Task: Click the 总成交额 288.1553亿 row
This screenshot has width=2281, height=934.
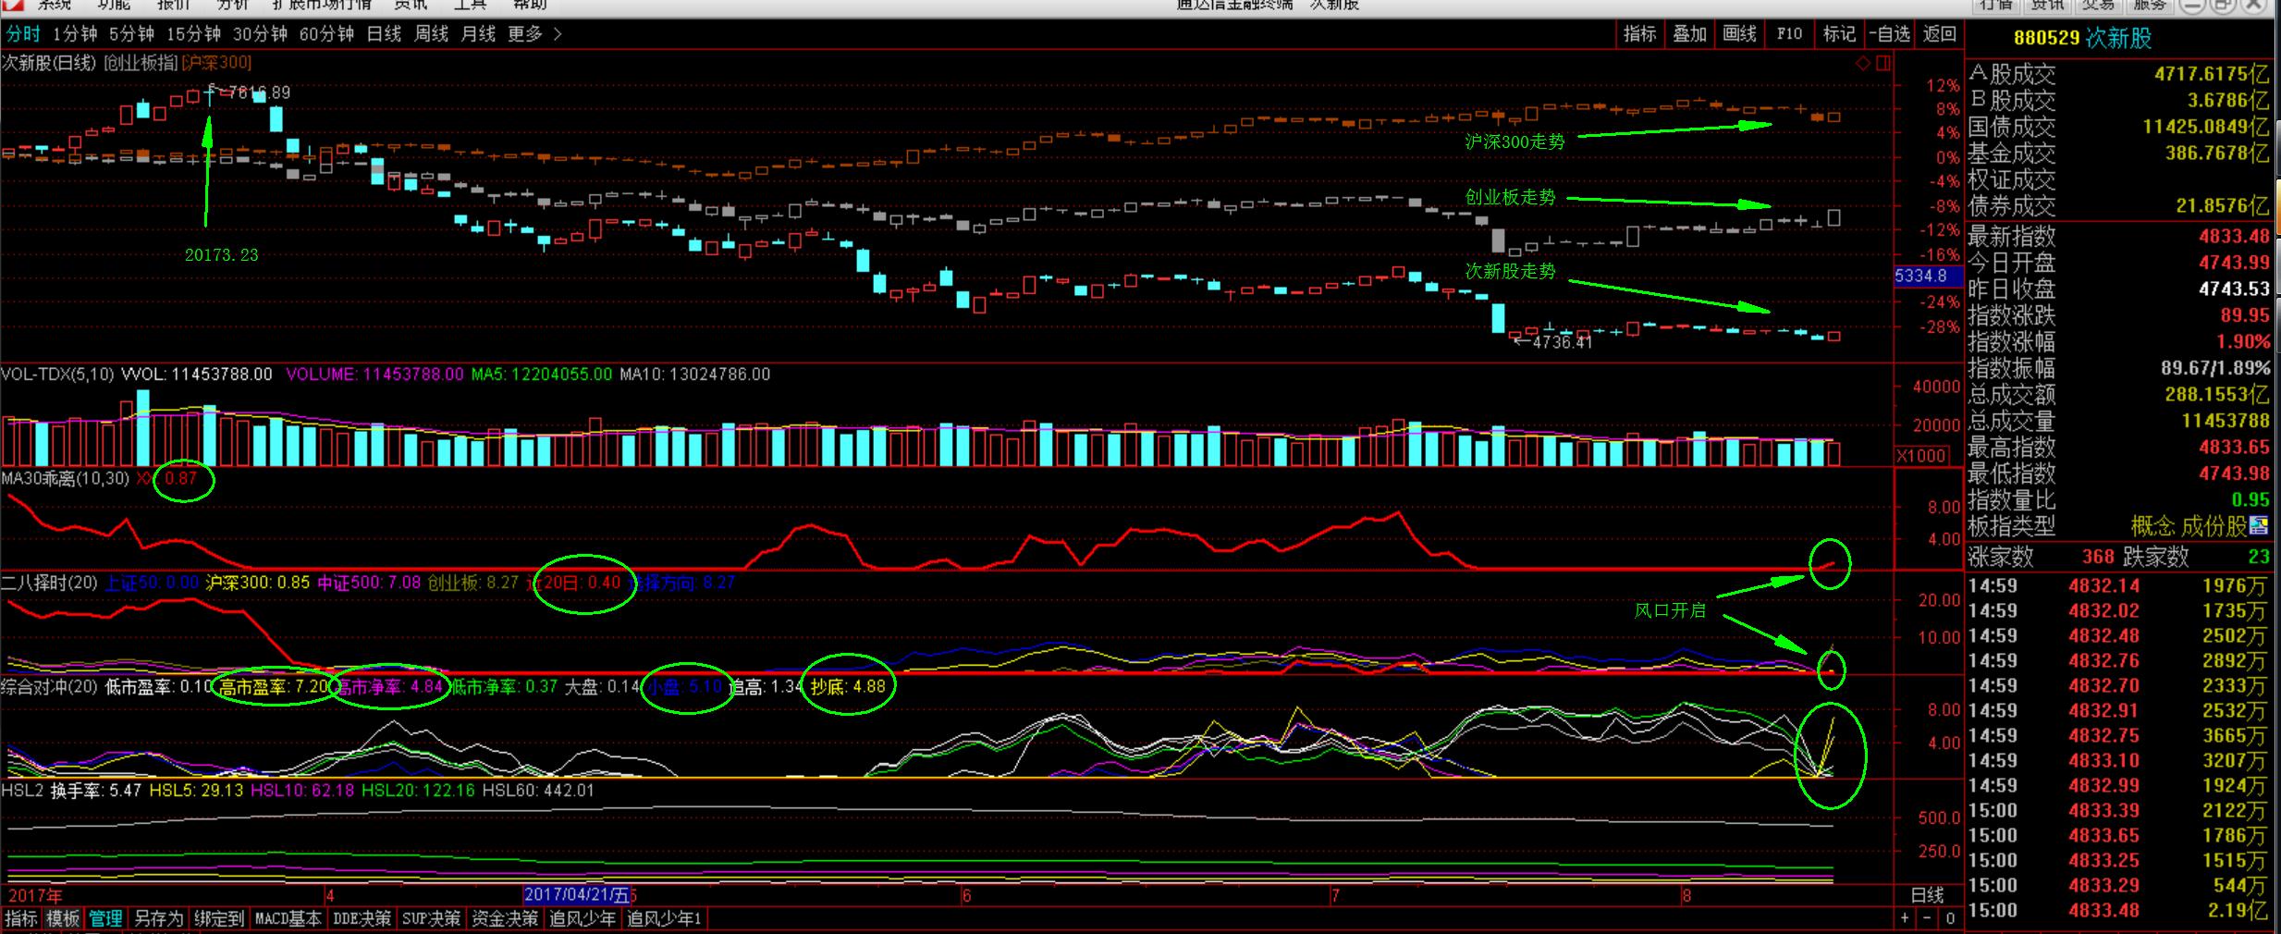Action: click(2119, 394)
